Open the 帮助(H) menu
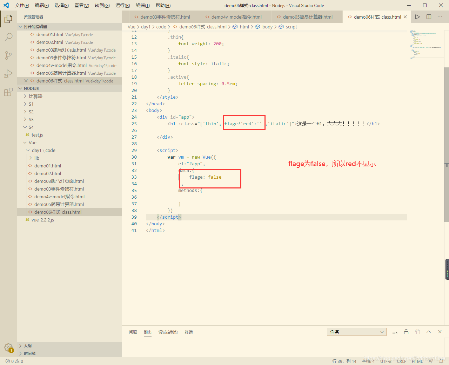Screen dimensions: 449x365 coord(163,5)
